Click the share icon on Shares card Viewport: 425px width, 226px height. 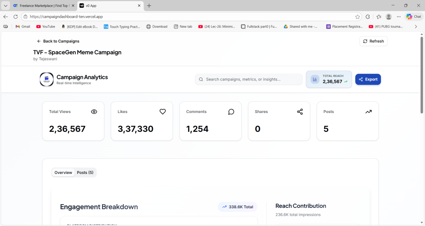[x=300, y=112]
